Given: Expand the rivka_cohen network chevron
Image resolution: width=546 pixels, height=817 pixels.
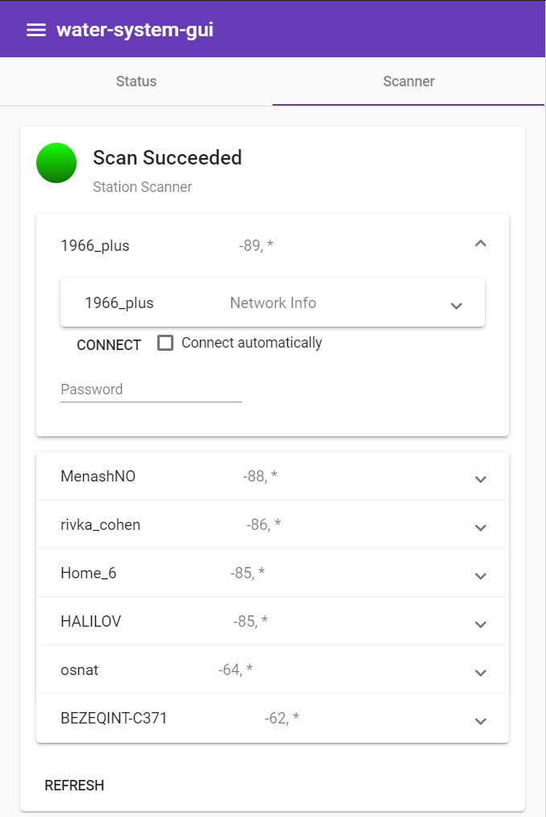Looking at the screenshot, I should pos(480,527).
